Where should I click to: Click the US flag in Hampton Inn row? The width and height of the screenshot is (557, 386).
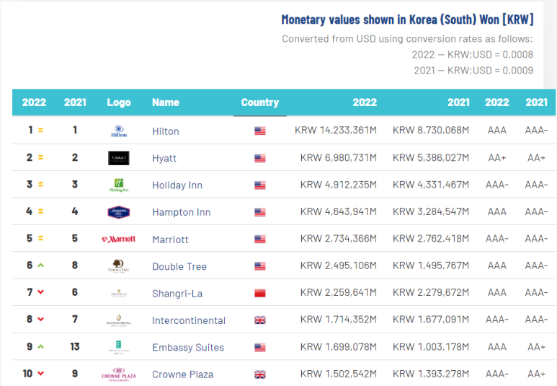(260, 212)
